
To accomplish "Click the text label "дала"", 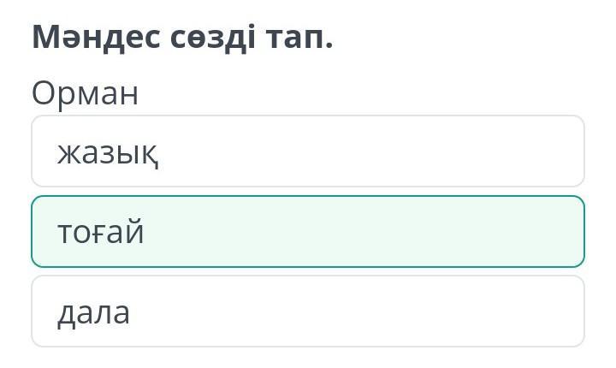I will (94, 312).
